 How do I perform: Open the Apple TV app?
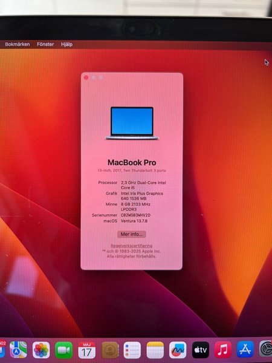point(201,350)
